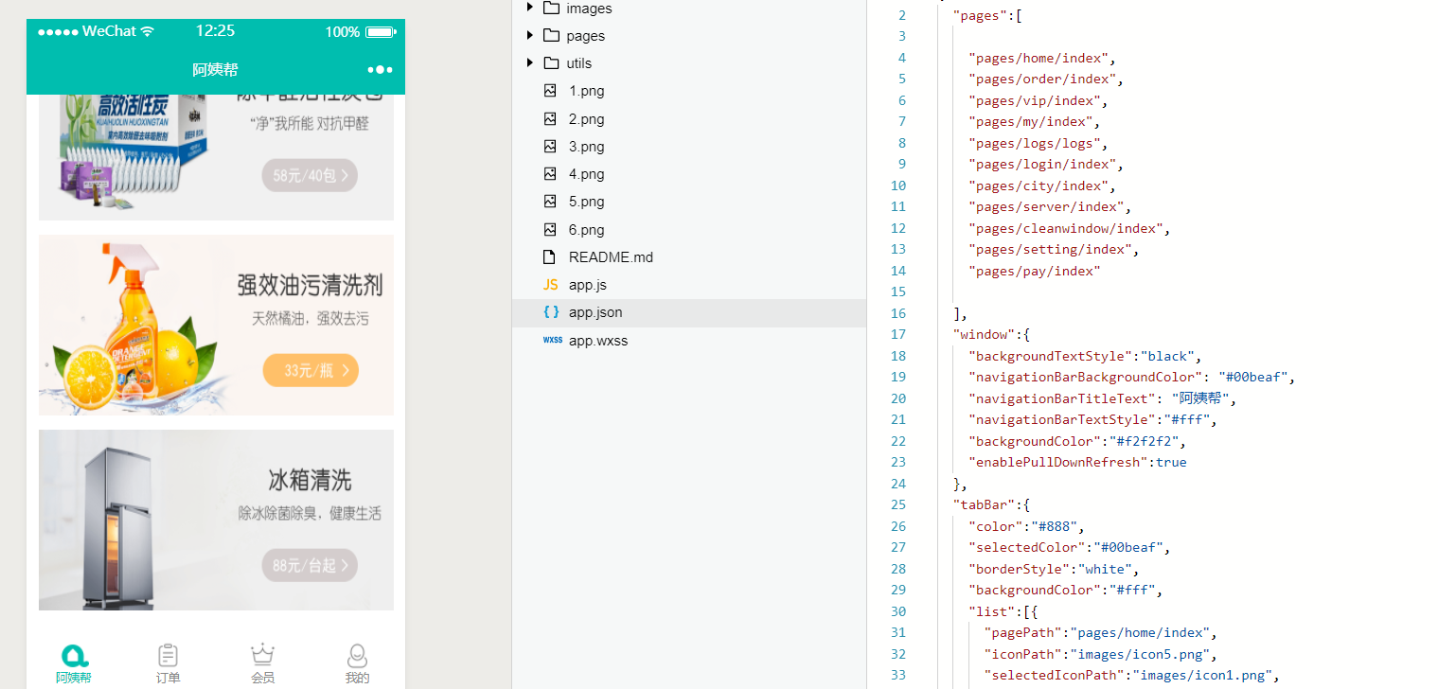Expand the images folder arrow
The width and height of the screenshot is (1438, 689).
(x=530, y=8)
